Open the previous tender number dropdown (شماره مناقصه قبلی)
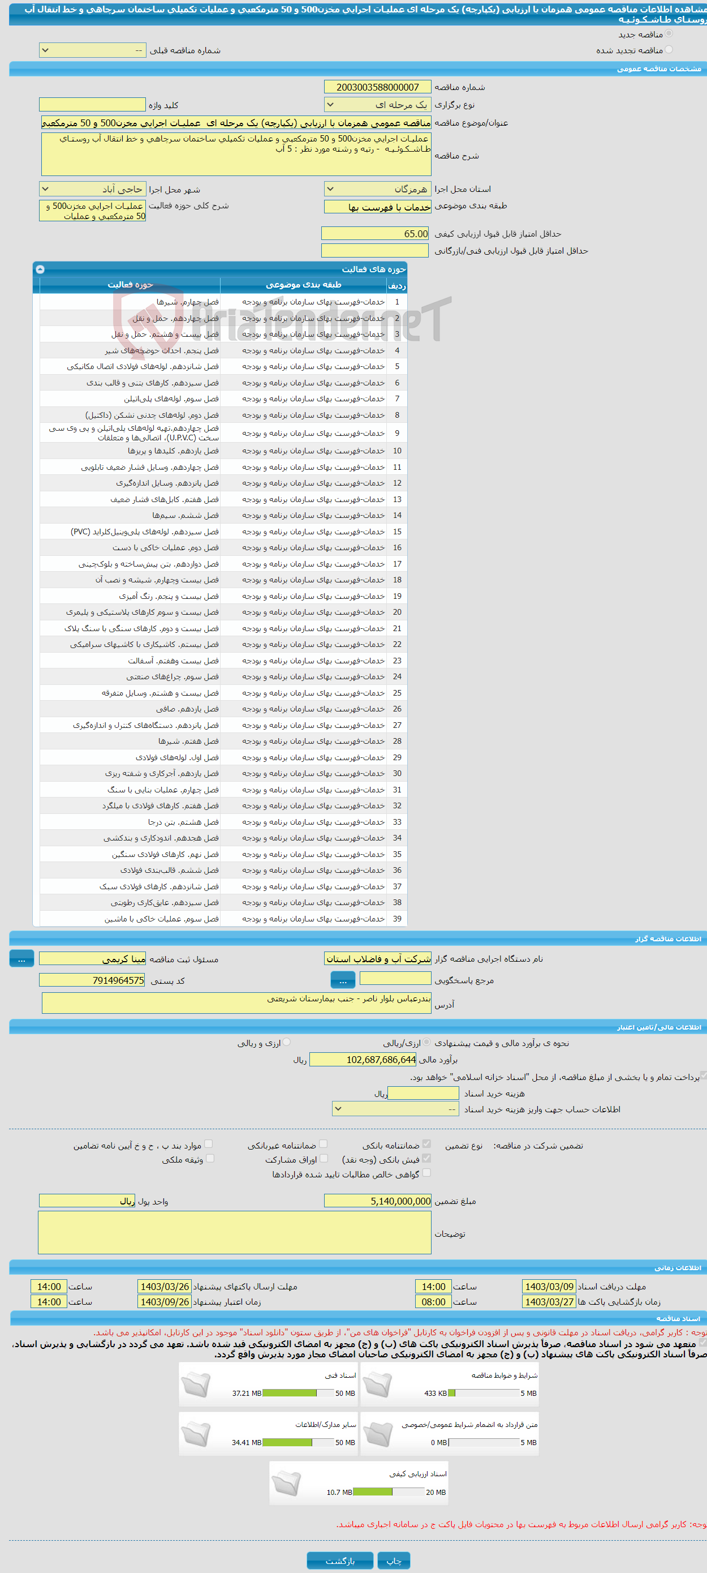This screenshot has width=707, height=1573. 93,51
